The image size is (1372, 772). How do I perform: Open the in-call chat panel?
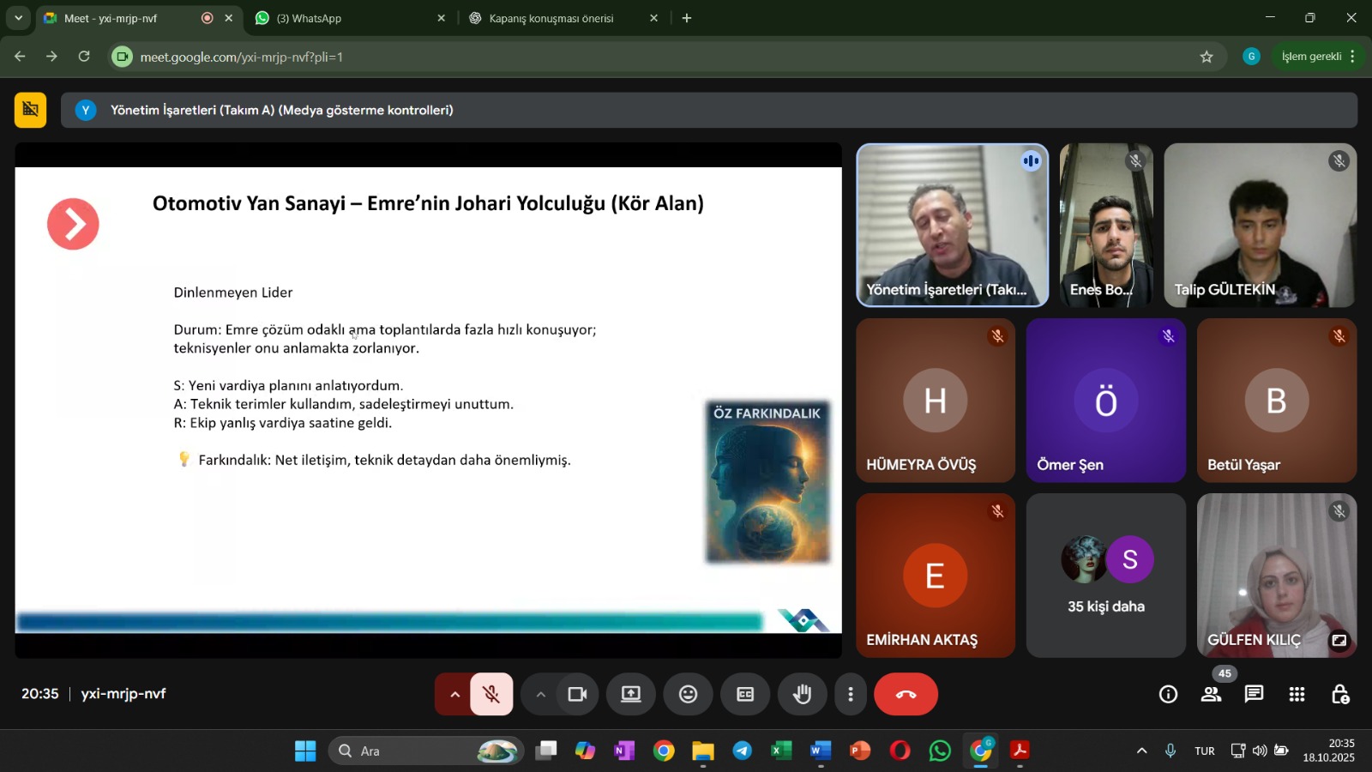pyautogui.click(x=1254, y=694)
